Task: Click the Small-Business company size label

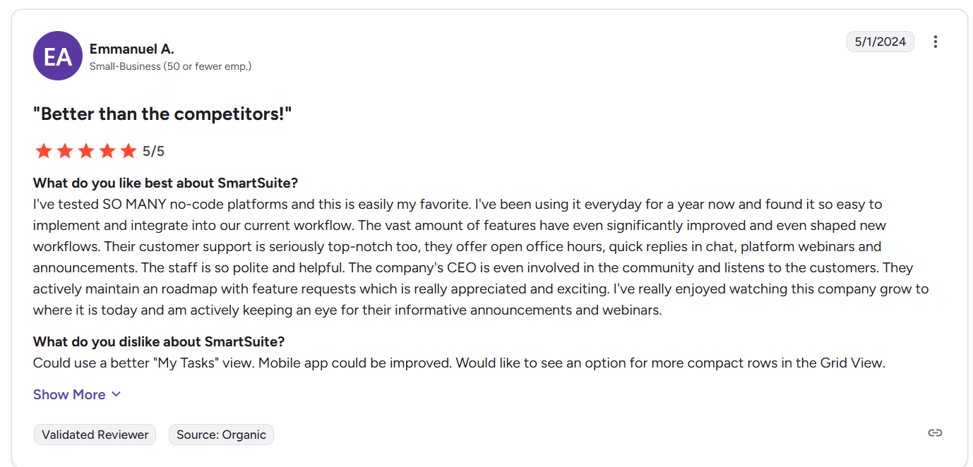Action: click(171, 66)
